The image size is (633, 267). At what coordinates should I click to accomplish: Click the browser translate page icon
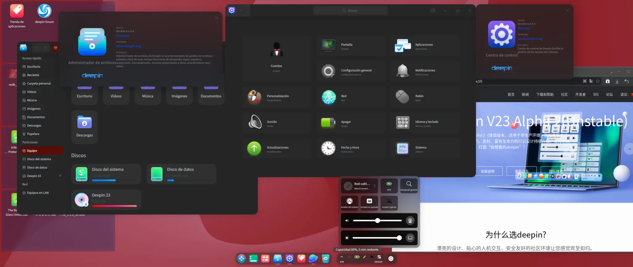(x=591, y=81)
